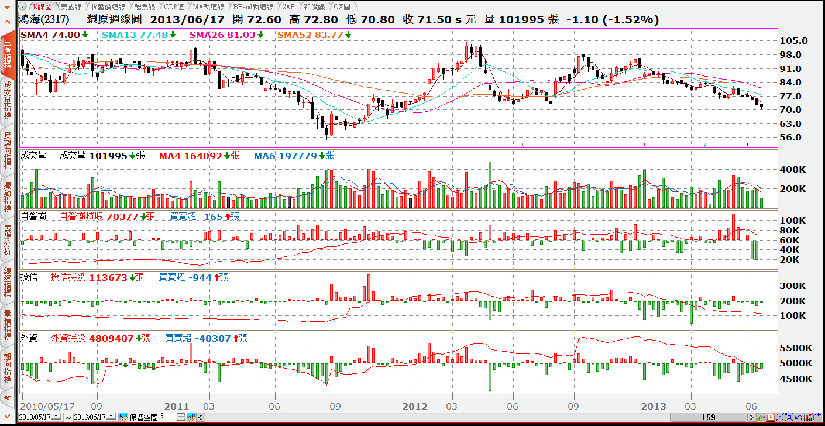Switch to the BBand軌道線 tab
The width and height of the screenshot is (825, 426).
point(253,6)
